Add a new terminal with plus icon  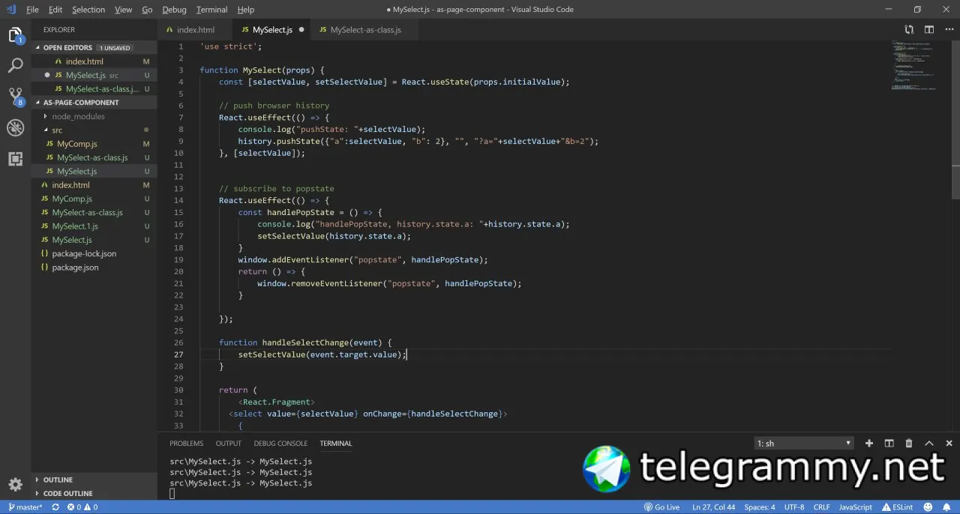[x=869, y=444]
